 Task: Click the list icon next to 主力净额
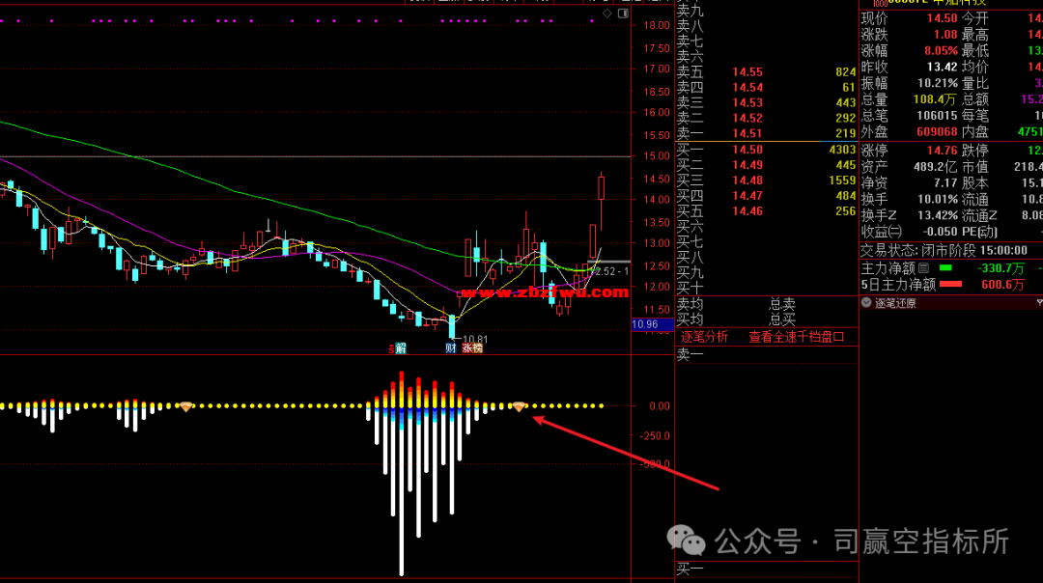(x=924, y=268)
